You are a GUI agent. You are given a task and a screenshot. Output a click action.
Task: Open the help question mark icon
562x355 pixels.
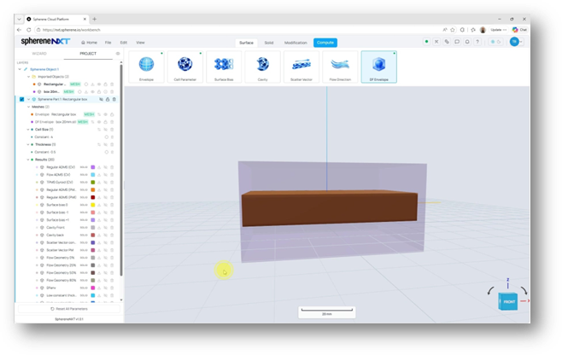477,42
